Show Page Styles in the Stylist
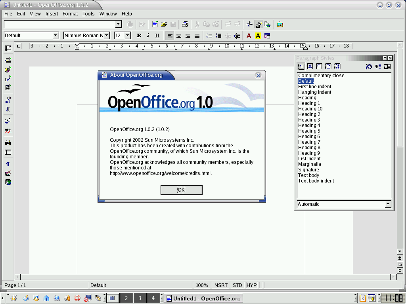This screenshot has width=406, height=304. [328, 66]
